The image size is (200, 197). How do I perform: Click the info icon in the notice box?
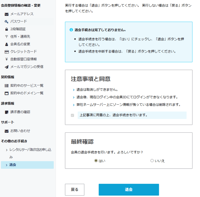pyautogui.click(x=71, y=30)
